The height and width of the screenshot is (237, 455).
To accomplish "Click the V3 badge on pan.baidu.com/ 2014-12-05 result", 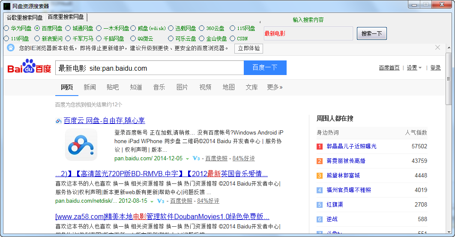I will (x=196, y=158).
